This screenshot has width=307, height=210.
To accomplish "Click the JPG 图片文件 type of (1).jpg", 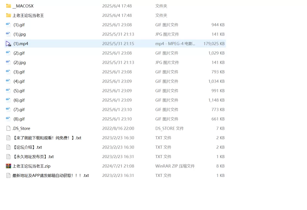I will [167, 34].
